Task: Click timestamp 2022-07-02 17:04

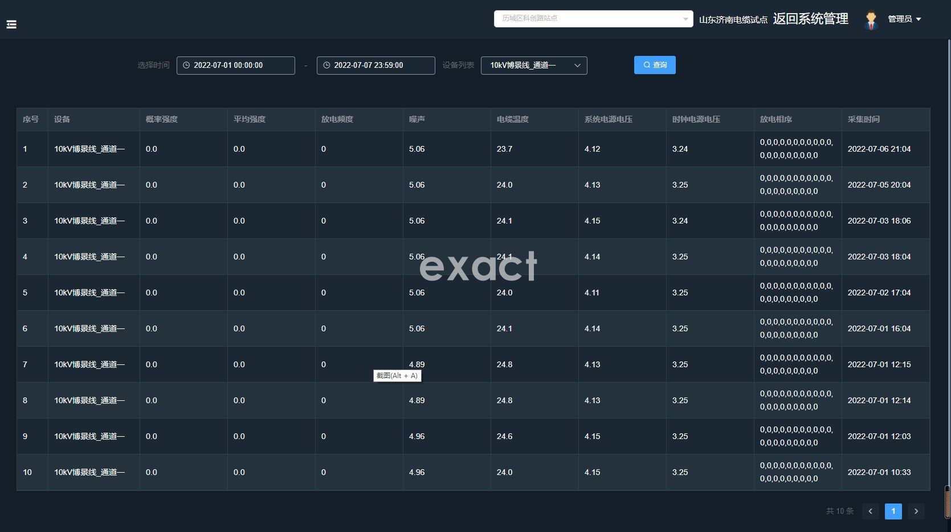Action: 879,293
